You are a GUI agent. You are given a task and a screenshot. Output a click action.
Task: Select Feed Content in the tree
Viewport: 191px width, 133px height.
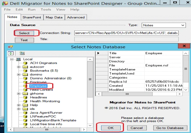click(x=42, y=90)
